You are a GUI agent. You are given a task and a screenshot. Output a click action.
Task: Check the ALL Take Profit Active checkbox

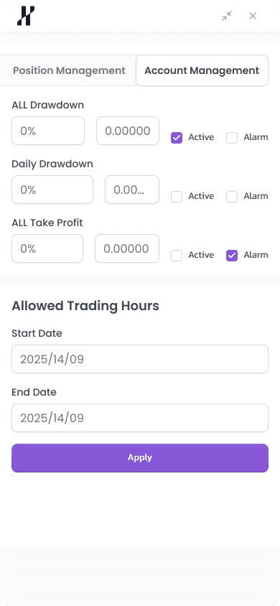[177, 256]
